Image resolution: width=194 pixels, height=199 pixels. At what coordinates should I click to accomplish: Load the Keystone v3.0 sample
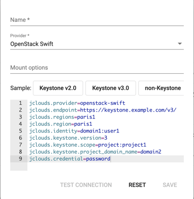click(111, 88)
